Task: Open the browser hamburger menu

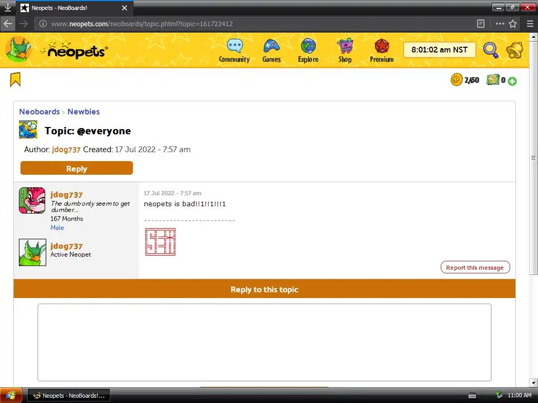Action: (x=530, y=24)
